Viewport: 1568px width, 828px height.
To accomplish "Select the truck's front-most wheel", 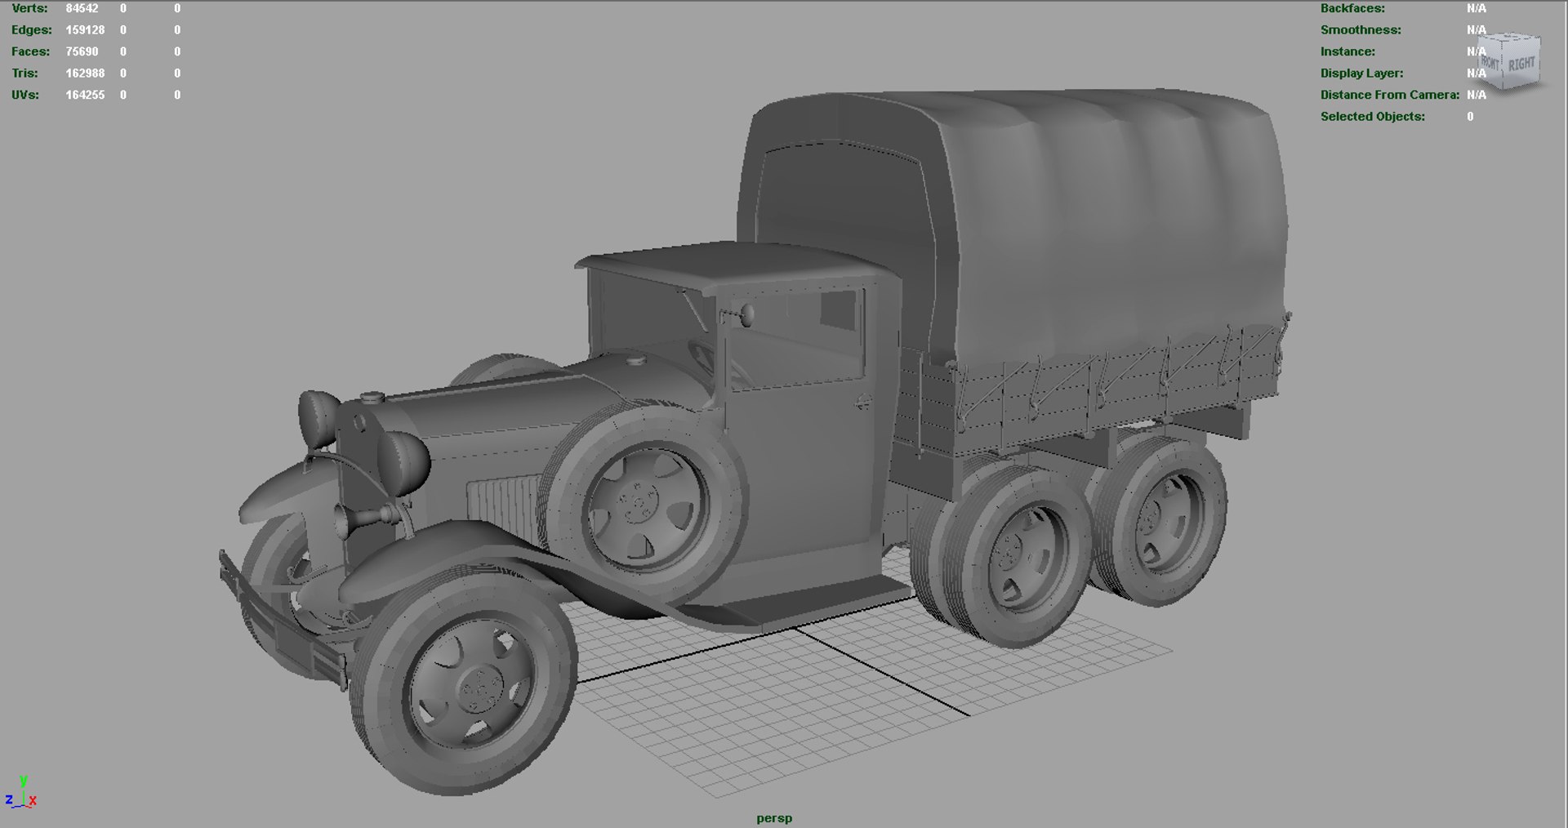I will [x=465, y=682].
